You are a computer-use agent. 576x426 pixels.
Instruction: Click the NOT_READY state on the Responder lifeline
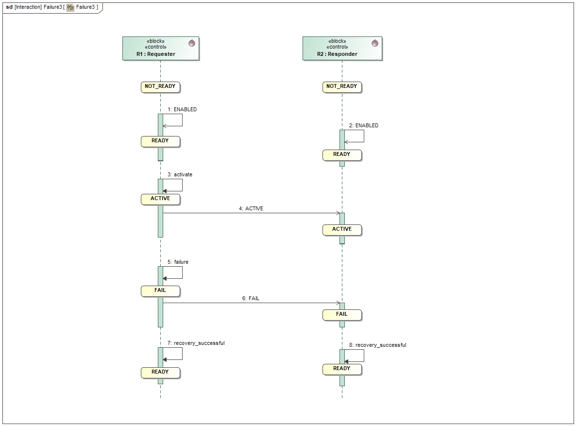342,86
